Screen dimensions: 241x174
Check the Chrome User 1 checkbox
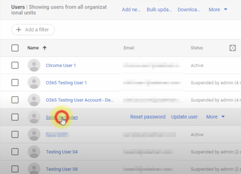tap(15, 65)
